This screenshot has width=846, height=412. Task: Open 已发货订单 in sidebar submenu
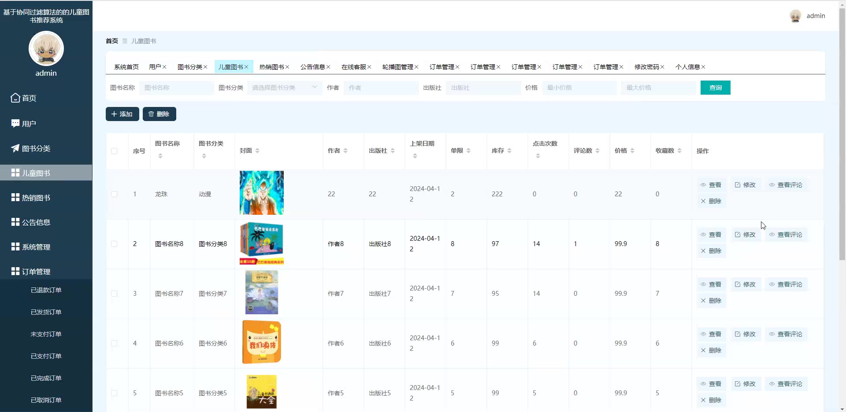(x=46, y=312)
